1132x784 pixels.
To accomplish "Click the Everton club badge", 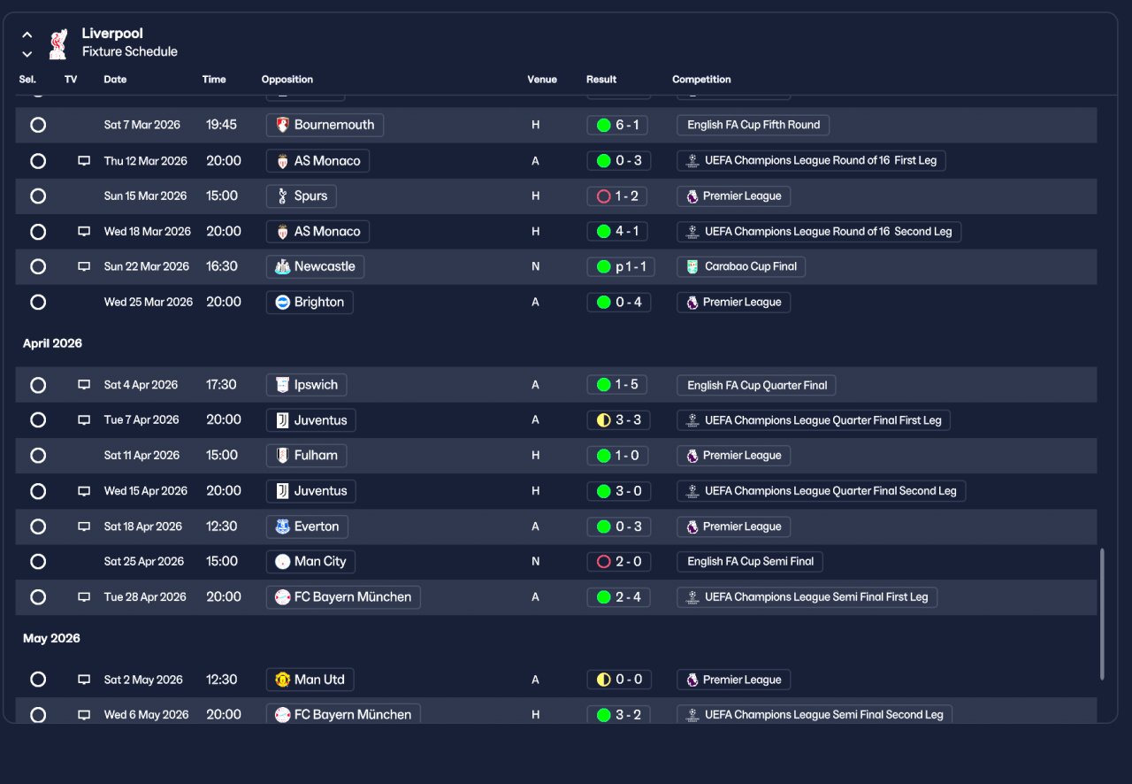I will click(282, 527).
